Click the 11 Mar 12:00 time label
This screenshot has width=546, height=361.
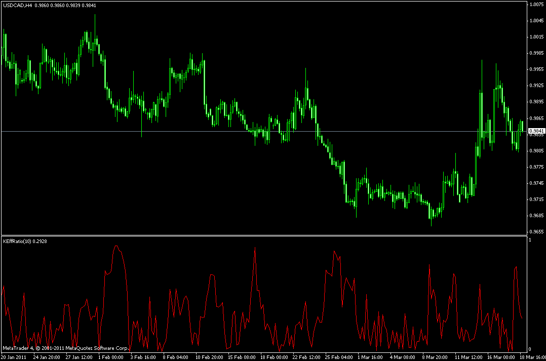point(469,357)
